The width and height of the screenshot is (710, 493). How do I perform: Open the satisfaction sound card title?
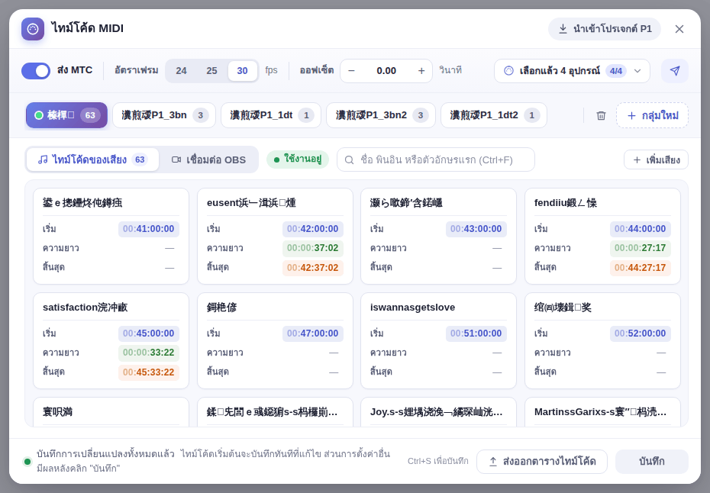click(86, 308)
